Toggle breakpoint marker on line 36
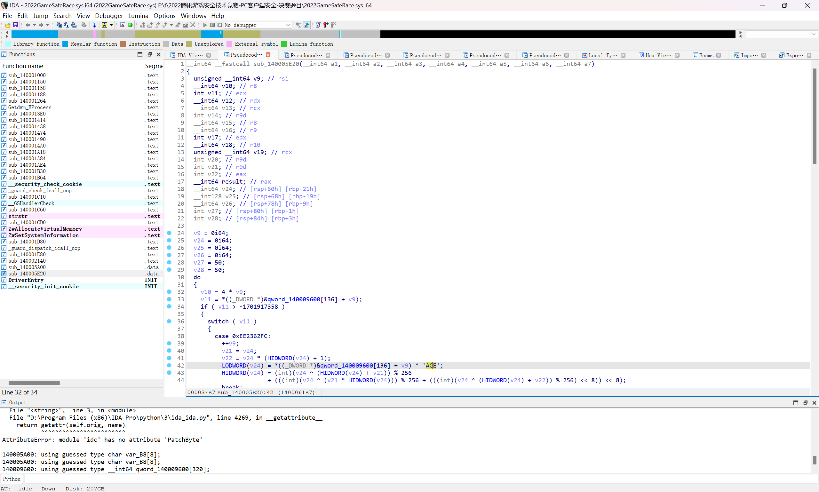Viewport: 819px width, 492px height. tap(169, 321)
